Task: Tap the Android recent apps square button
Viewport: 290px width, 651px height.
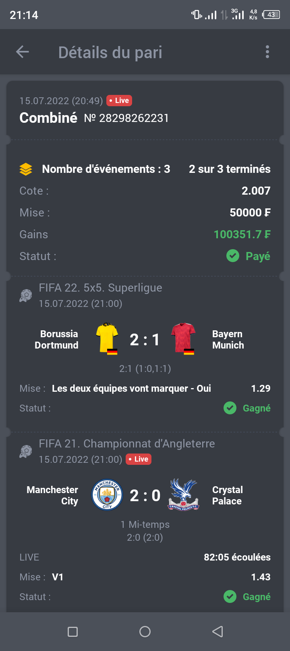Action: click(x=73, y=632)
